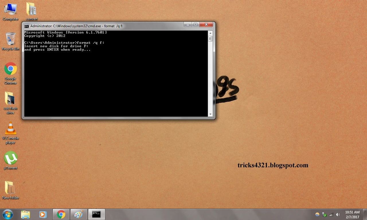Viewport: 367px width, 220px height.
Task: Open the Start menu
Action: [x=7, y=214]
